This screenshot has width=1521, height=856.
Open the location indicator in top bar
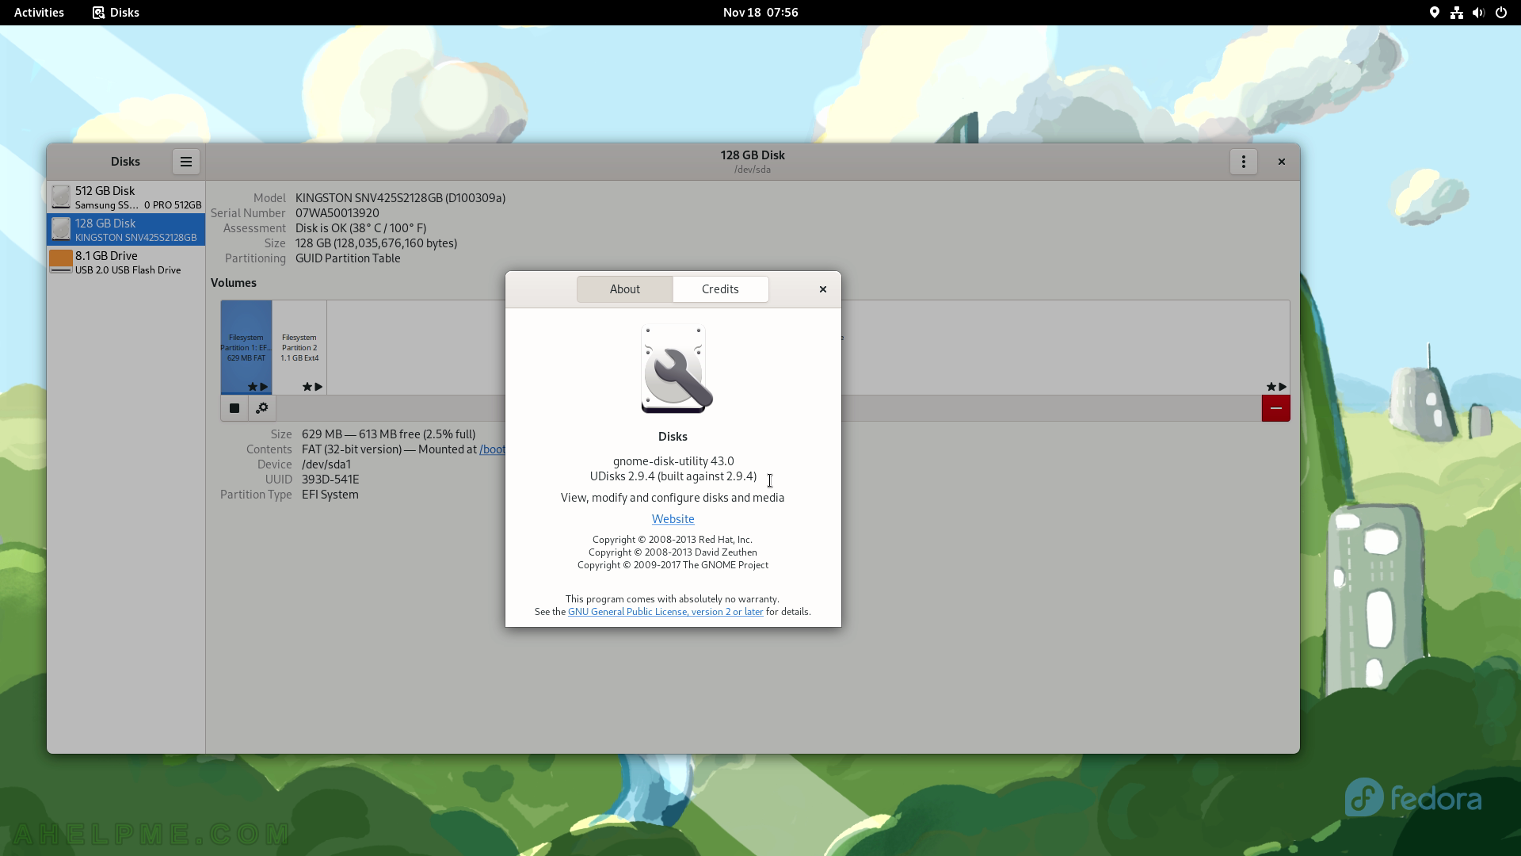tap(1434, 13)
